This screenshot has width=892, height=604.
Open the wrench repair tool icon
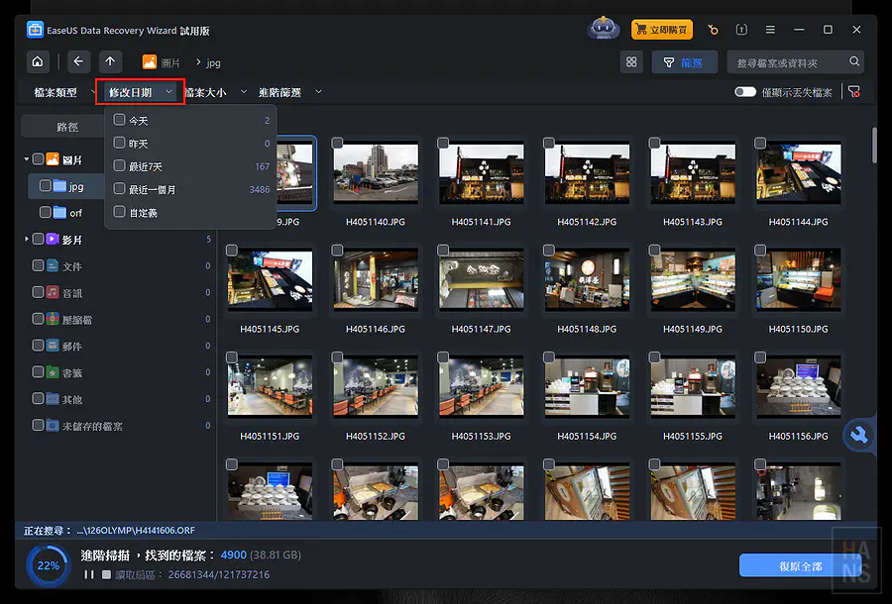point(858,436)
